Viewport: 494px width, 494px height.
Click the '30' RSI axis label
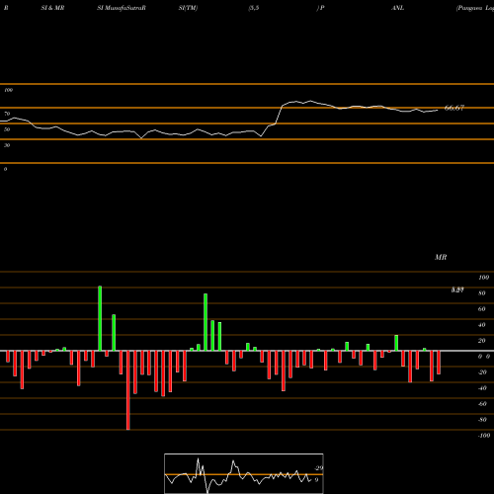(7, 145)
